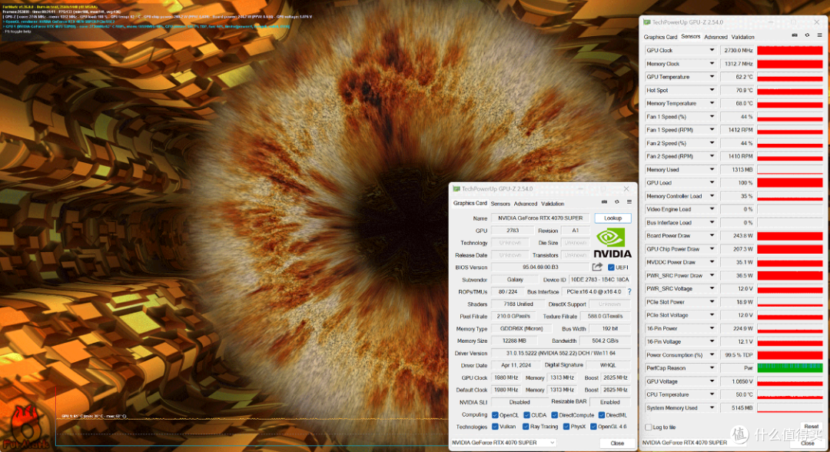Click the GPU name field 'NVIDIA GeForce RTX 4070 SUPER'

[540, 218]
